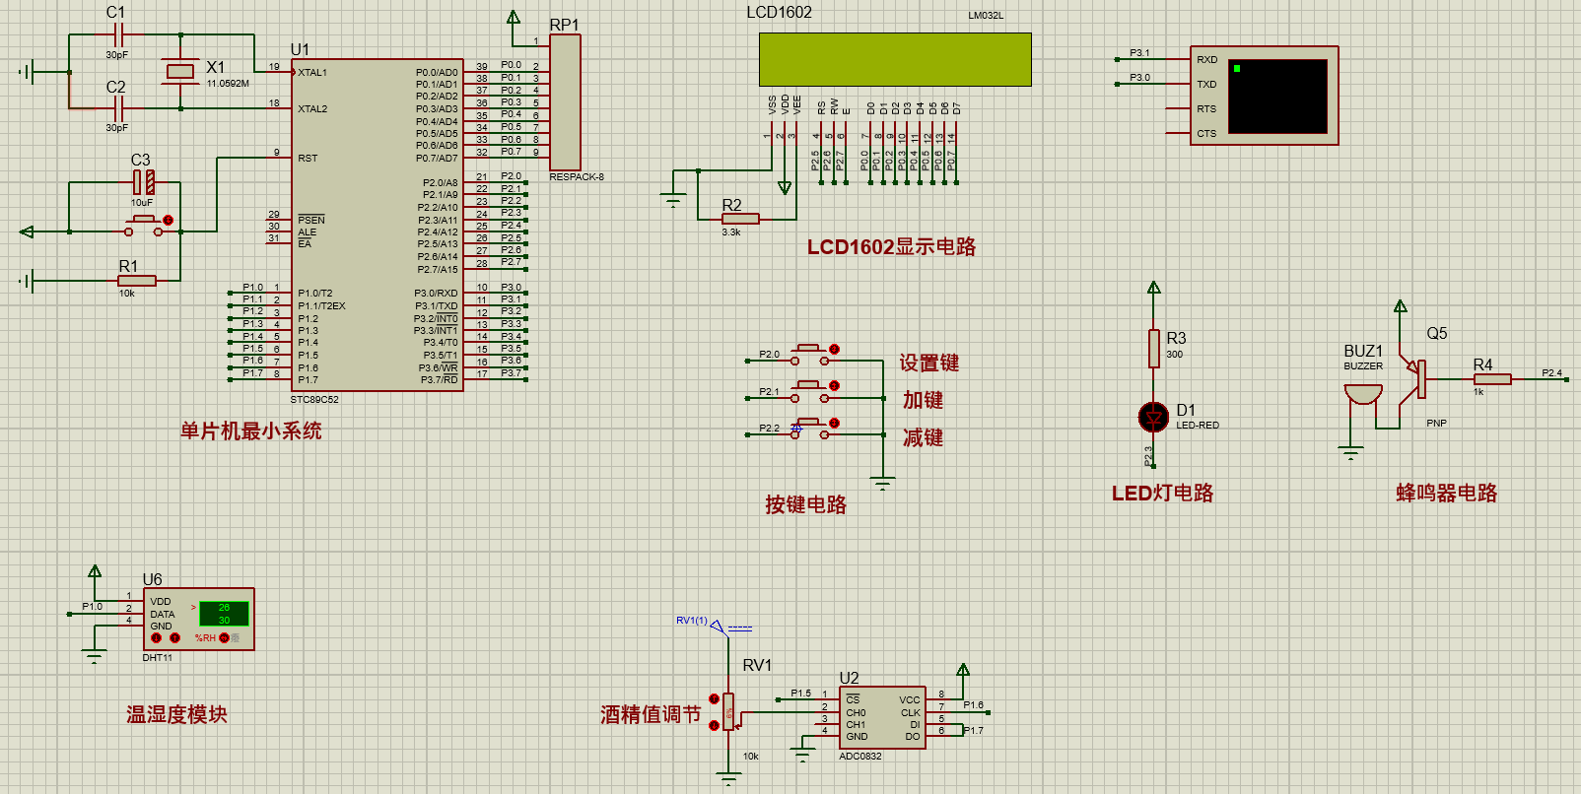
Task: Toggle the reset push button's red latch
Action: pyautogui.click(x=168, y=221)
